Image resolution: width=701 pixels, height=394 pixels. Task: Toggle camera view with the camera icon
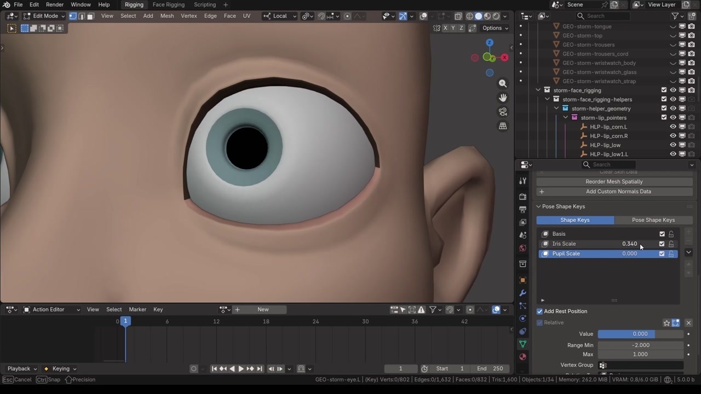(503, 112)
